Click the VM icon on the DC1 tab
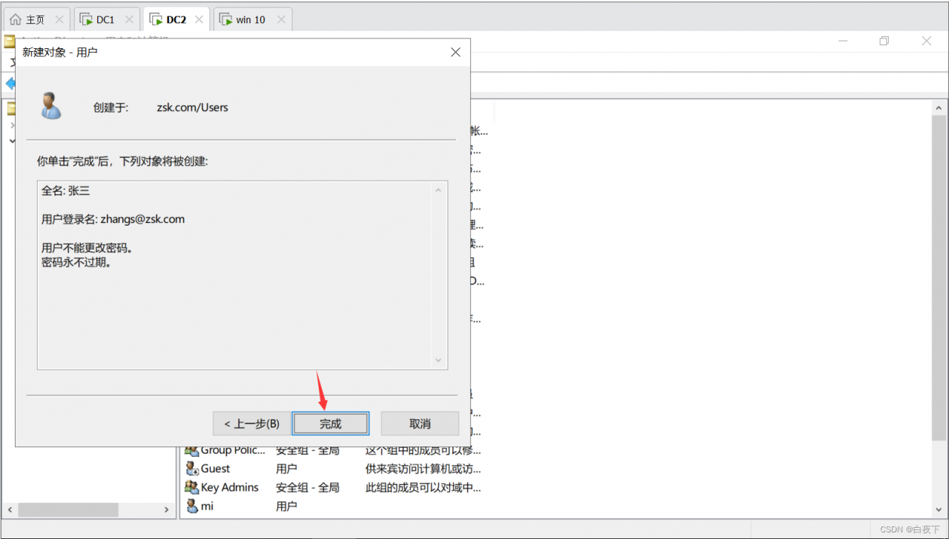The width and height of the screenshot is (949, 539). tap(86, 19)
